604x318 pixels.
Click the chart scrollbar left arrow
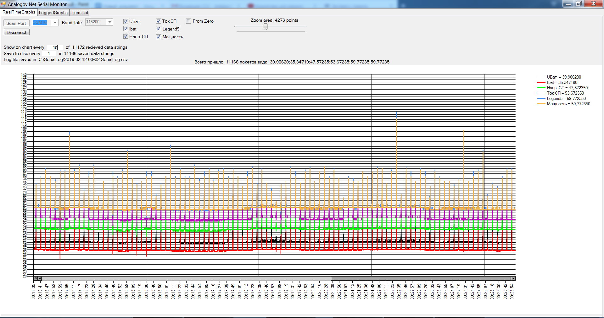(40, 278)
